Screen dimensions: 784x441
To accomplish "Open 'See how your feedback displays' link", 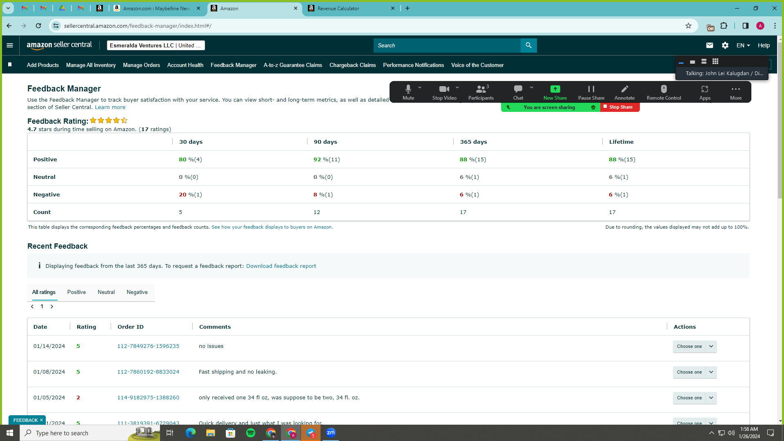I will tap(272, 227).
